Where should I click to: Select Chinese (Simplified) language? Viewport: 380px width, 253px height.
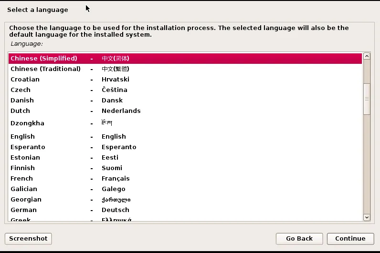[x=44, y=59]
